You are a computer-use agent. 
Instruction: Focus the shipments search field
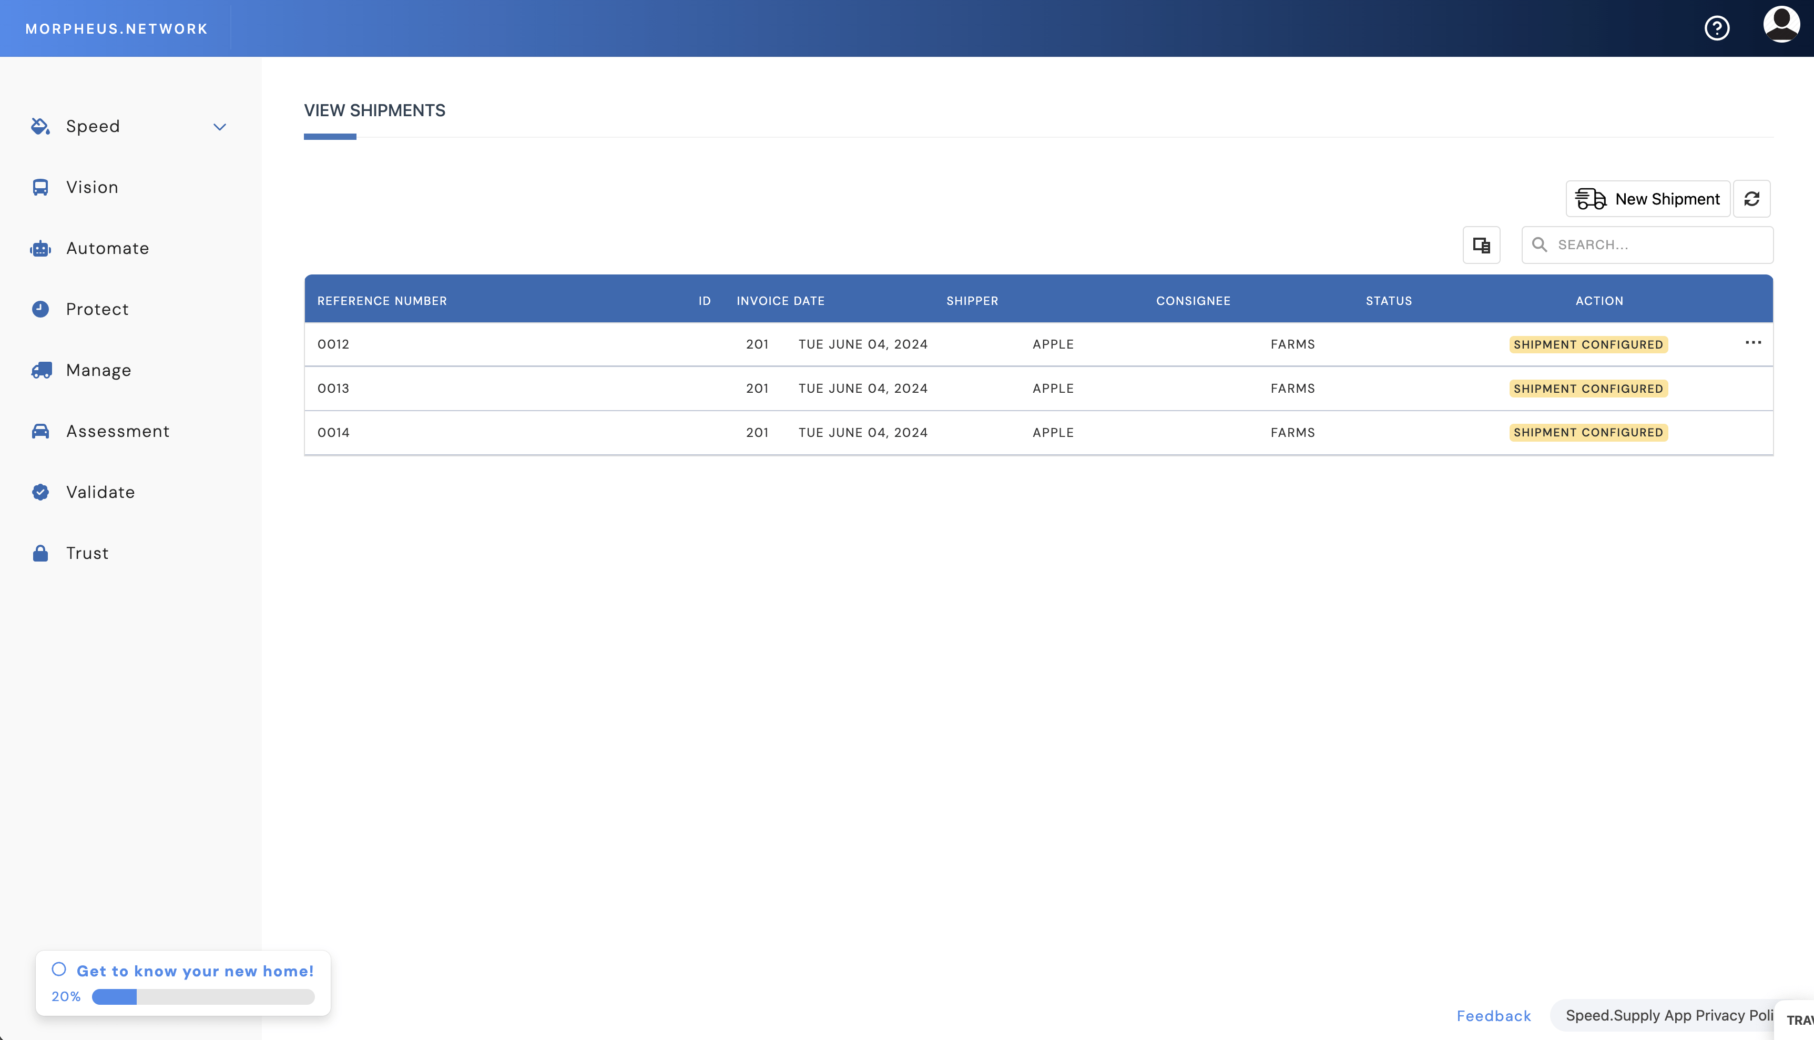1657,245
